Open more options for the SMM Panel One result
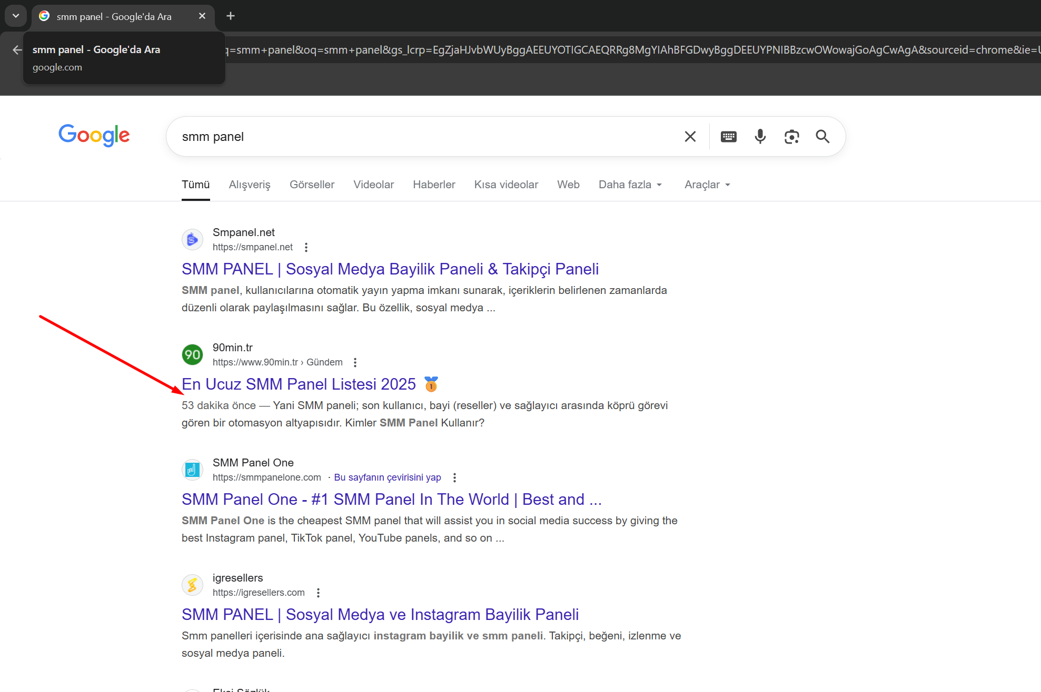This screenshot has height=692, width=1041. pos(454,477)
